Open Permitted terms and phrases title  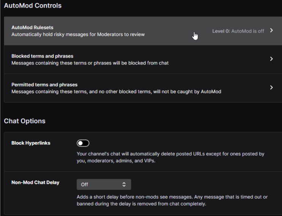pos(44,85)
